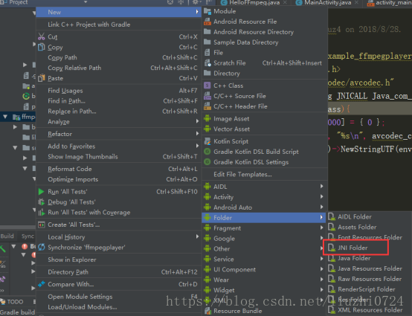Click the Run with Coverage icon
The width and height of the screenshot is (412, 316).
coord(41,212)
